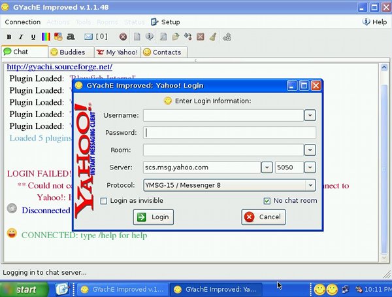Minimize the Yahoo! Login dialog
Screen dimensions: 392x297
(x=292, y=86)
